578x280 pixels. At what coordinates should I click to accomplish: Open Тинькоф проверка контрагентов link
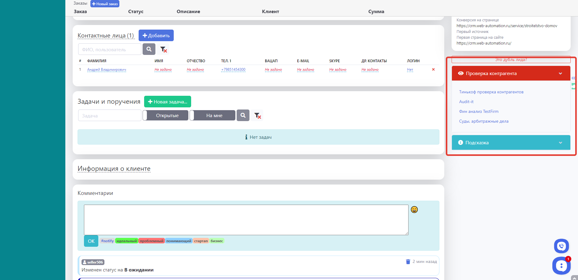(491, 92)
